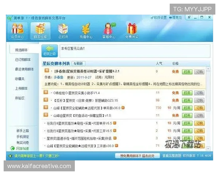Click the vote message 请为简单游投上一票

point(37,156)
